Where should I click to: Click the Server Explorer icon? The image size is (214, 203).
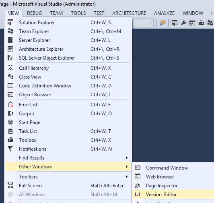(x=10, y=40)
